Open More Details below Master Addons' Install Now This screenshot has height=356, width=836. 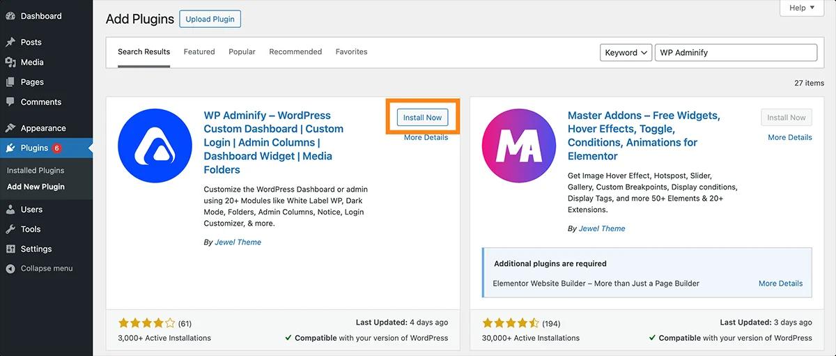(790, 137)
